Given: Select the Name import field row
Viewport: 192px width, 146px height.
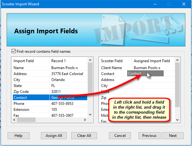Looking at the screenshot, I should pyautogui.click(x=50, y=68).
